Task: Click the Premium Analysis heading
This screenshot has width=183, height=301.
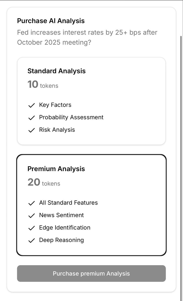Action: point(56,169)
